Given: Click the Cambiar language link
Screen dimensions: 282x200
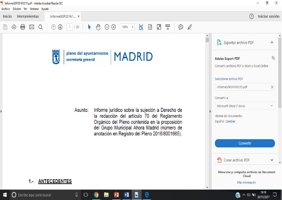Looking at the screenshot, I should point(230,121).
